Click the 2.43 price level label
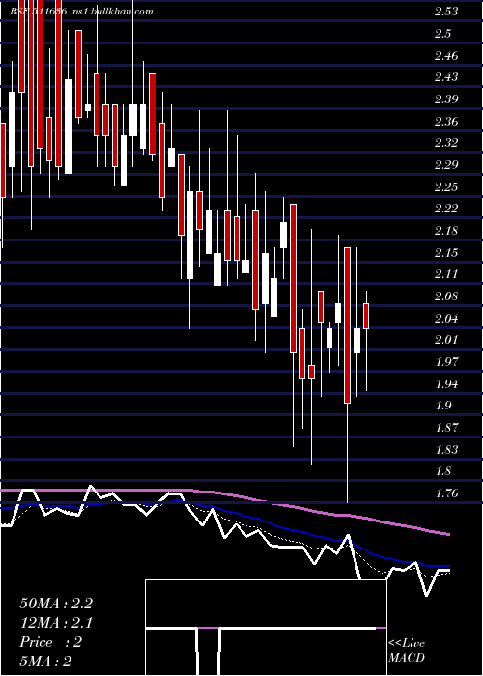Viewport: 483px width, 676px height. pos(446,77)
